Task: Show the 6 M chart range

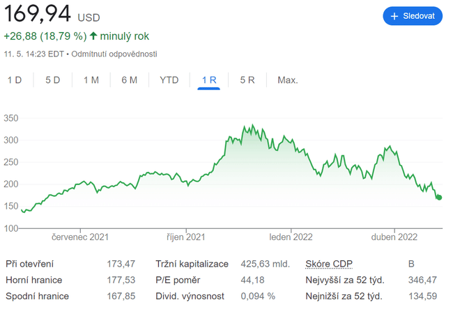Action: click(x=129, y=80)
